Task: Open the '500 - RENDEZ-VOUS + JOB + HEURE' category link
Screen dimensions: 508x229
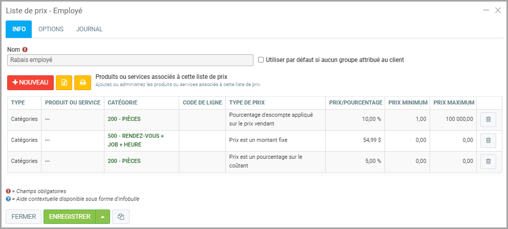Action: [x=135, y=140]
